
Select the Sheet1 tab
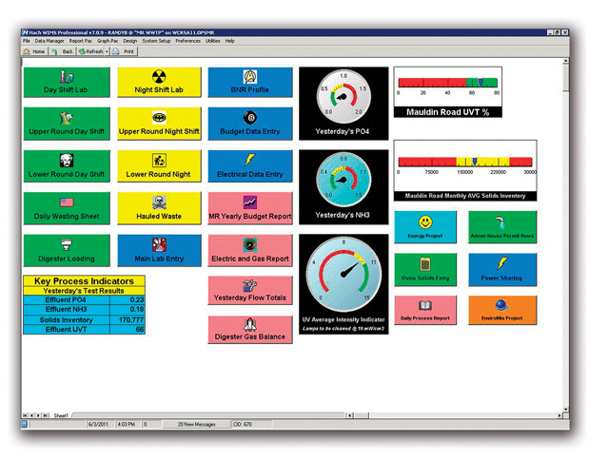click(x=61, y=415)
